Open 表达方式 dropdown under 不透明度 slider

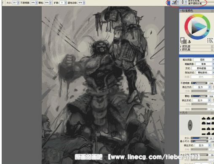coord(202,87)
